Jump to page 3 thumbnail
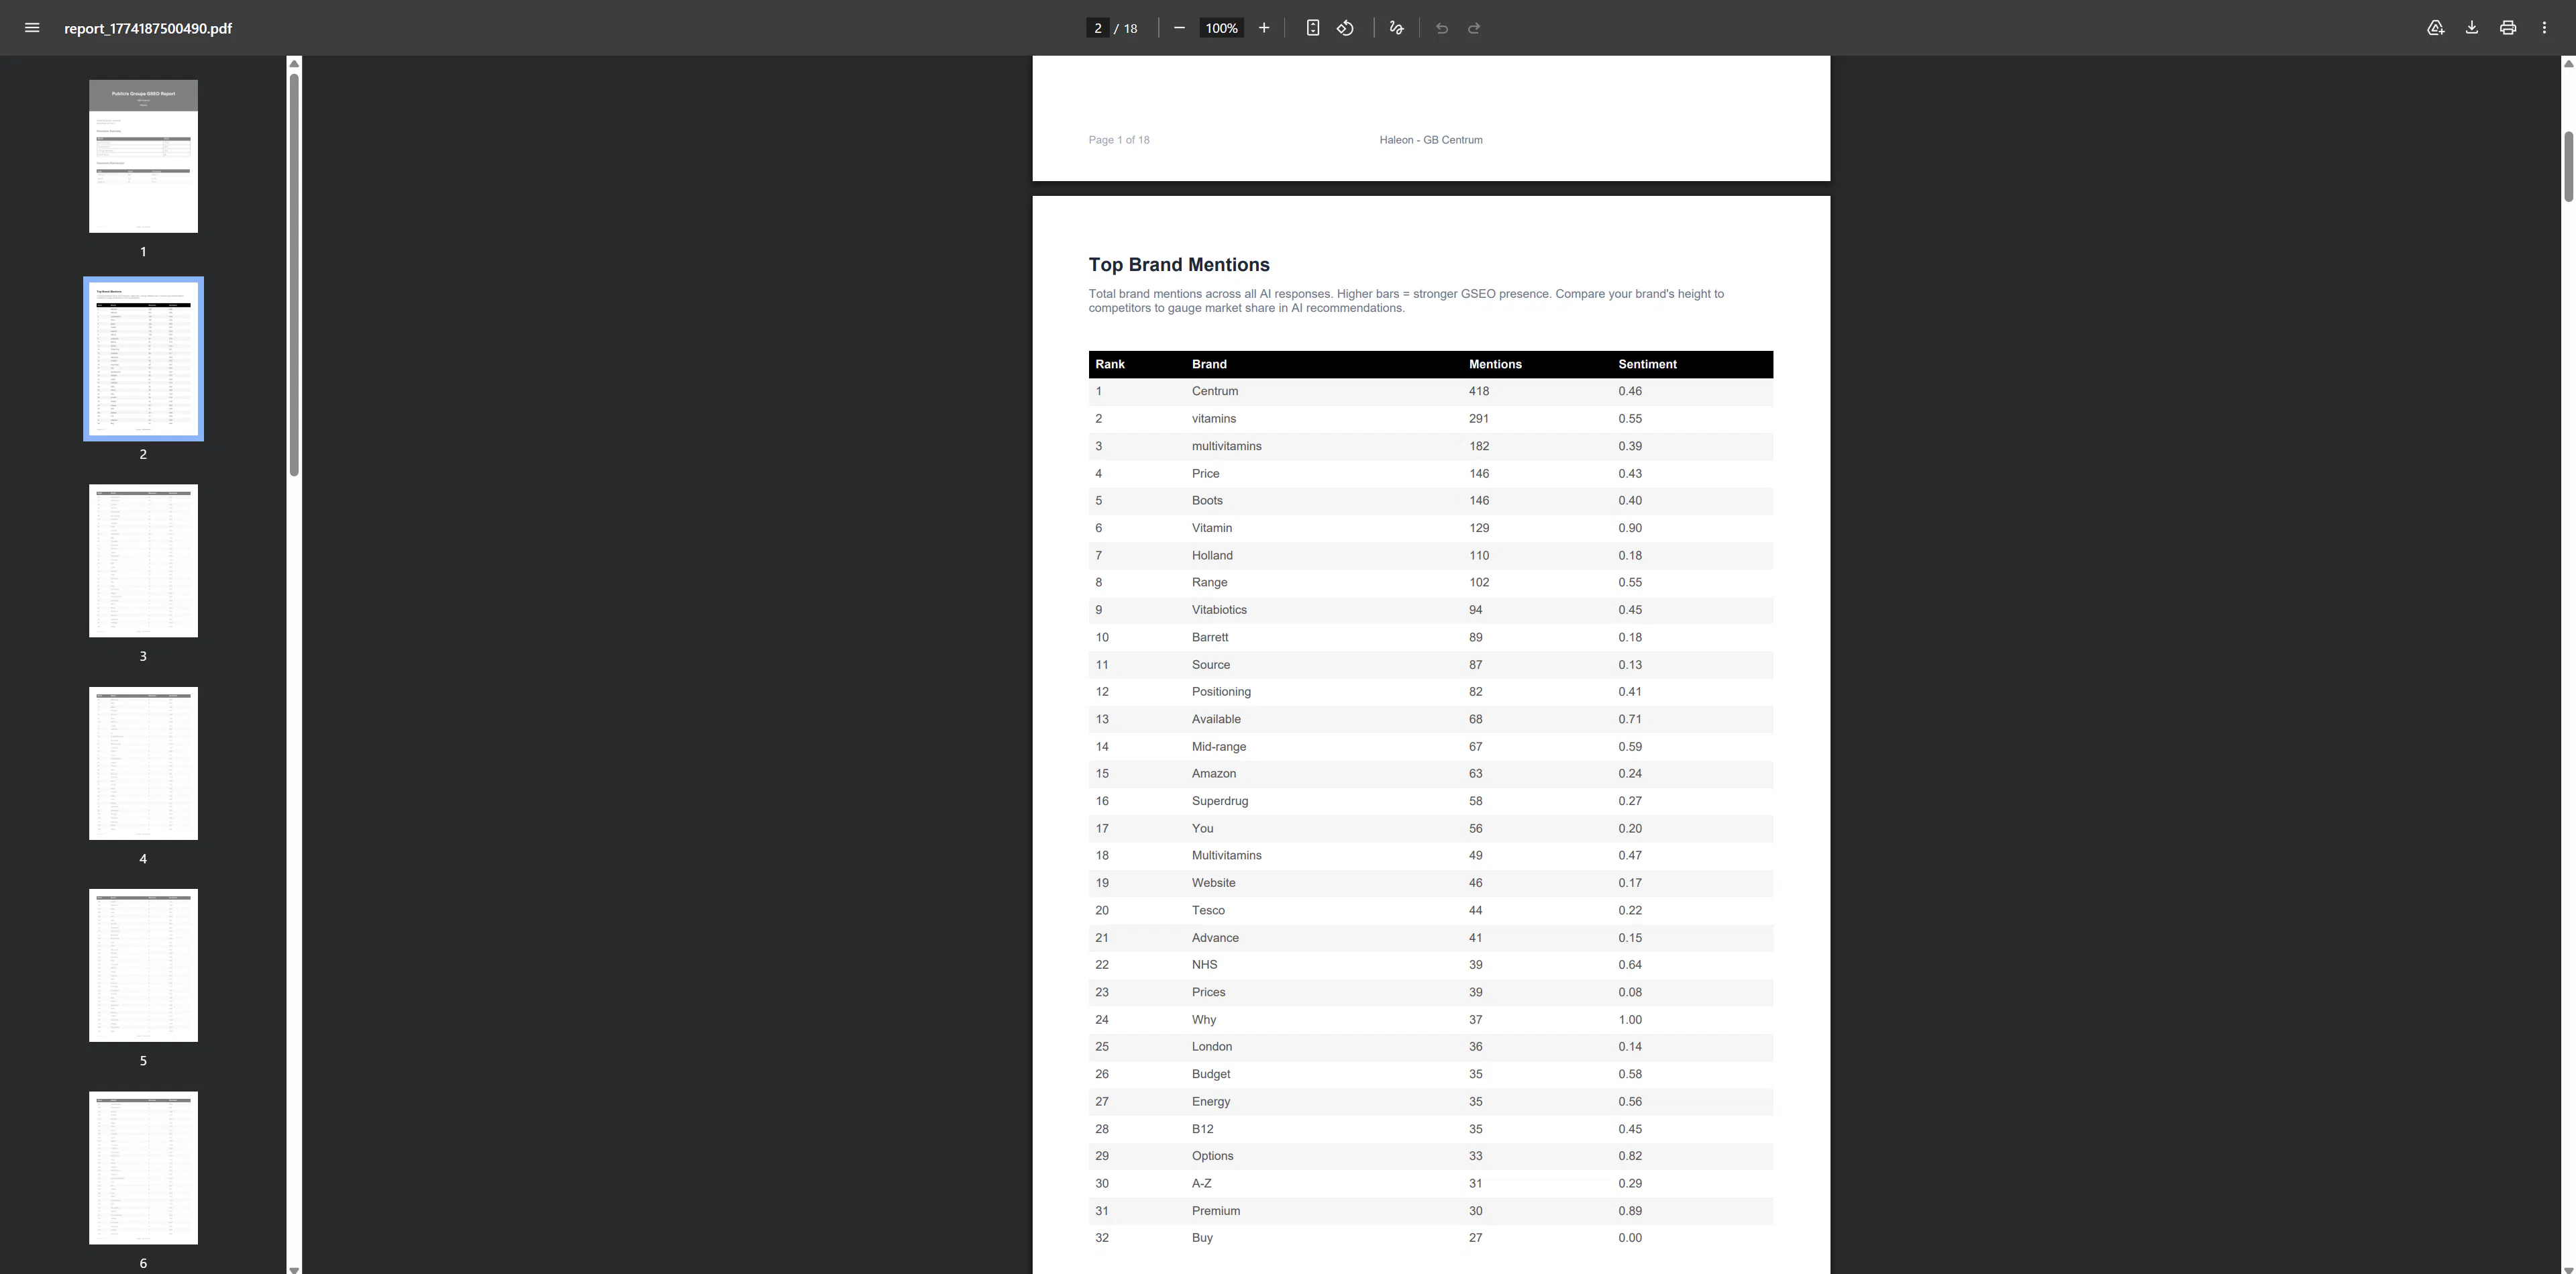This screenshot has width=2576, height=1274. point(143,561)
